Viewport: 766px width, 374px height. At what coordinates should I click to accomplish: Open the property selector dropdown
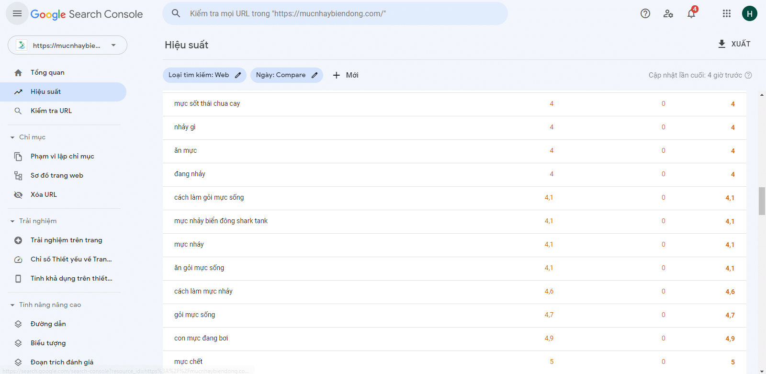(68, 45)
